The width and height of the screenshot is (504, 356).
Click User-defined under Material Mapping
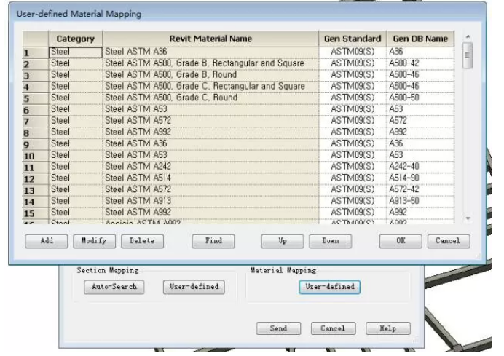click(330, 287)
